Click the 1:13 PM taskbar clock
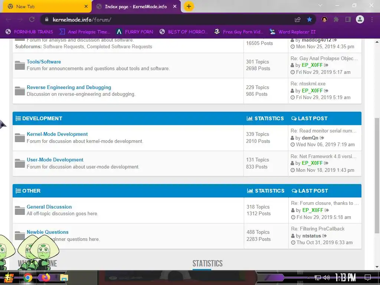The image size is (380, 285). 345,278
